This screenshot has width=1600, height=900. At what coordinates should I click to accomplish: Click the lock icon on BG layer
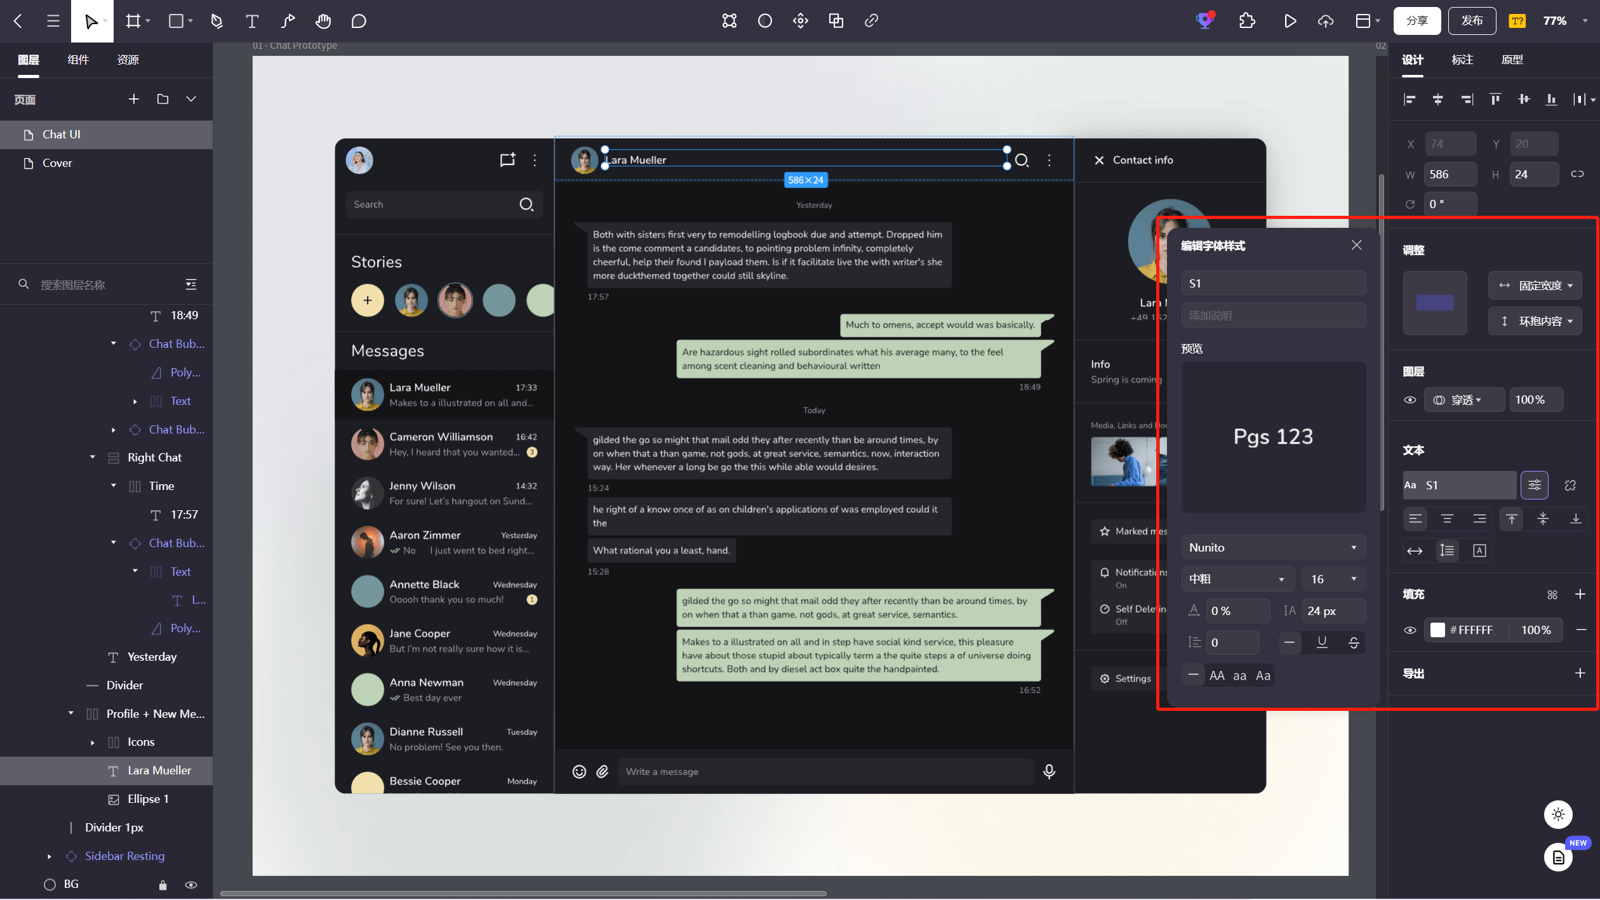pyautogui.click(x=161, y=885)
